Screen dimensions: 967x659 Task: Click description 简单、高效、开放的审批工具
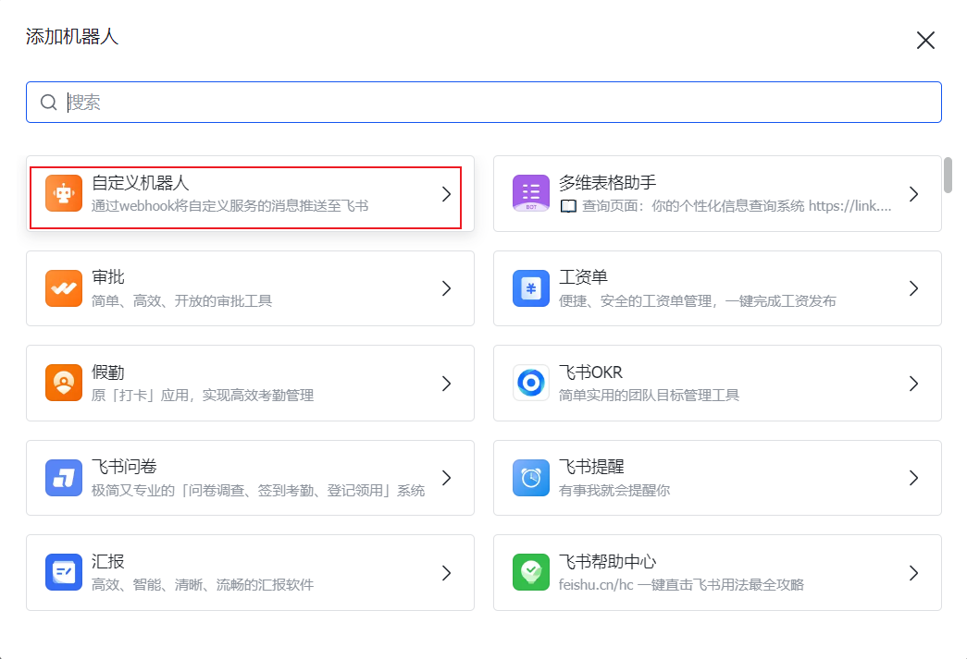(x=181, y=300)
